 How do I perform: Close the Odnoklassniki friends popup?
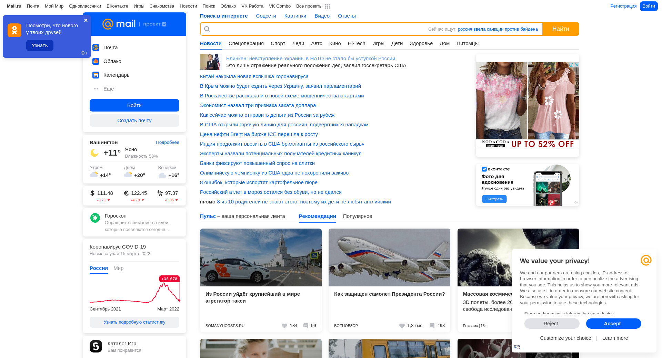coord(86,20)
